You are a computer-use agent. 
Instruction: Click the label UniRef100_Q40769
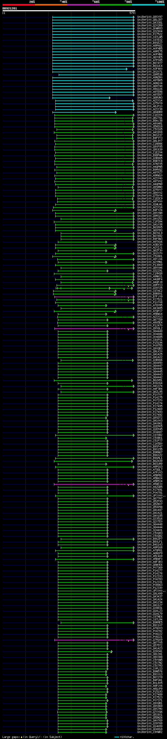(x=150, y=721)
